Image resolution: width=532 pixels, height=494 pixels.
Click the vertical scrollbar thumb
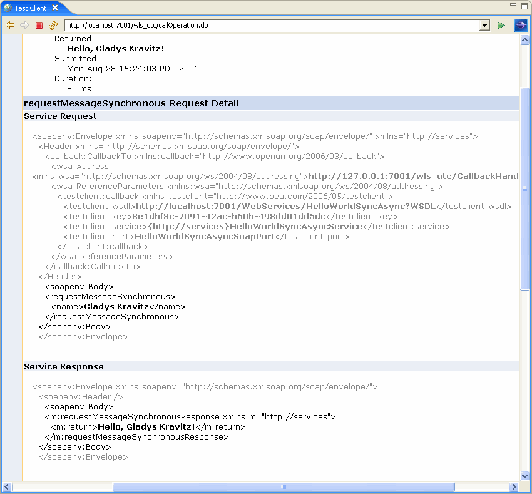click(524, 189)
